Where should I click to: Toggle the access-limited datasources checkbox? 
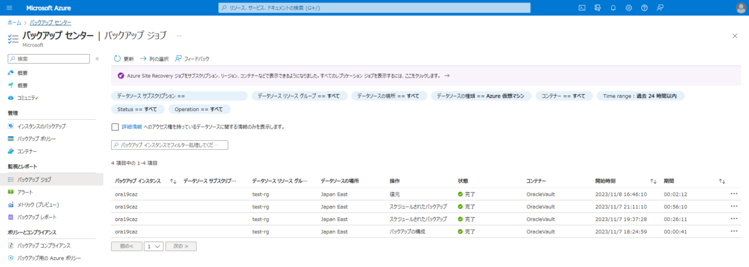point(115,127)
